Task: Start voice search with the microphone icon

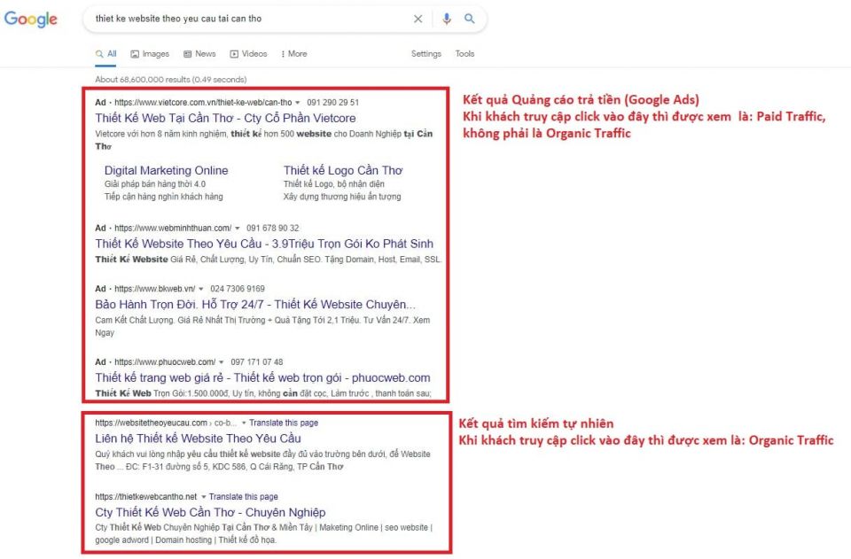Action: [x=447, y=19]
